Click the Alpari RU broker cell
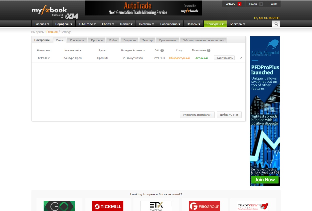 [102, 58]
